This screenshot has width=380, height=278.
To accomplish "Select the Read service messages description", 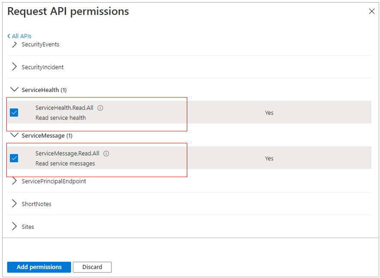I will [65, 163].
